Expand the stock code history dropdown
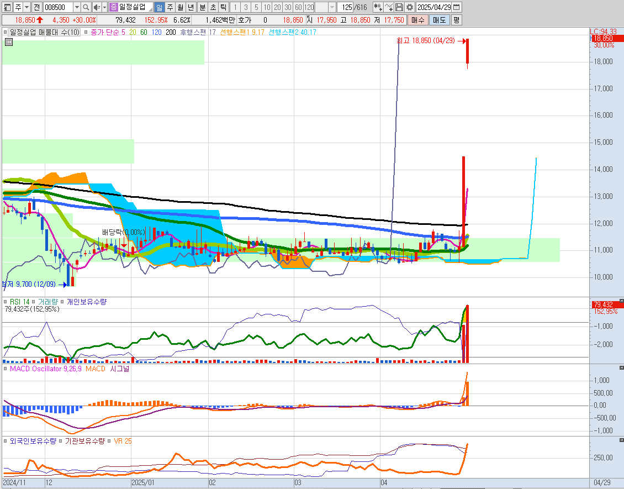Screen dimensions: 624x489 (77, 7)
